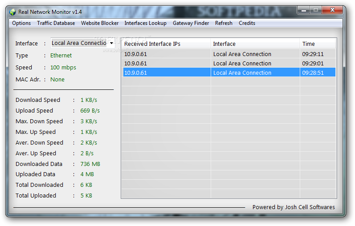The width and height of the screenshot is (355, 226).
Task: Click the Download Speed value 1 KB/s
Action: [x=89, y=100]
